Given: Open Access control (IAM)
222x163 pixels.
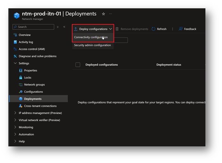Looking at the screenshot, I should [x=32, y=49].
